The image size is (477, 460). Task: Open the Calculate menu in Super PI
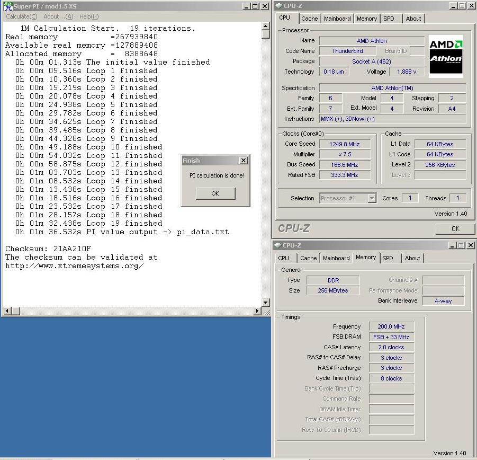(22, 17)
